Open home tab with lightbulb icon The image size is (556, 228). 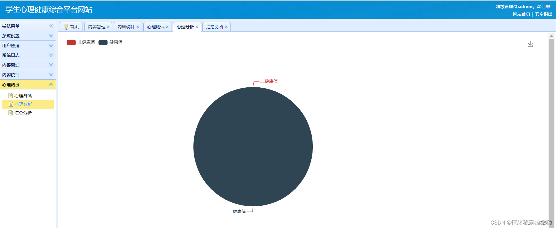tap(71, 27)
